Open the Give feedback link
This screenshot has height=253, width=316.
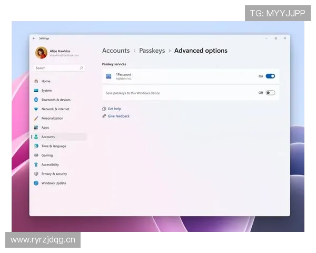118,116
